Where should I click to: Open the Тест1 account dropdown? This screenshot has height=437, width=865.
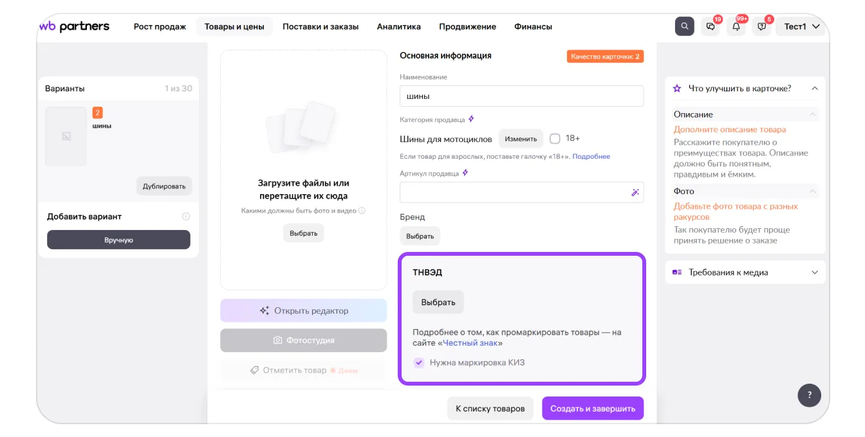point(801,26)
